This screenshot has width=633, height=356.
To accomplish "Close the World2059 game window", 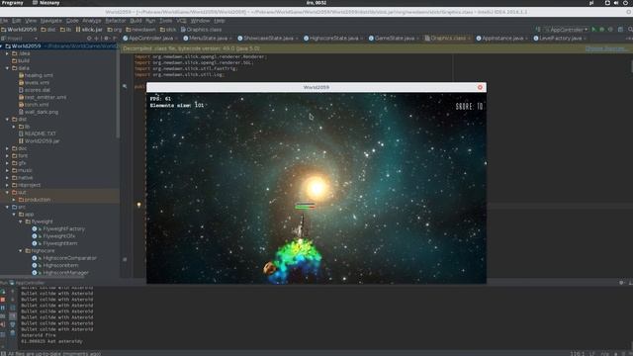I will click(480, 87).
